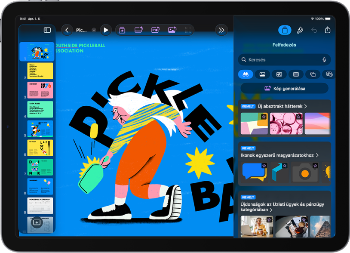Switch to the textured backgrounds category tab
350x253 pixels.
[x=296, y=74]
